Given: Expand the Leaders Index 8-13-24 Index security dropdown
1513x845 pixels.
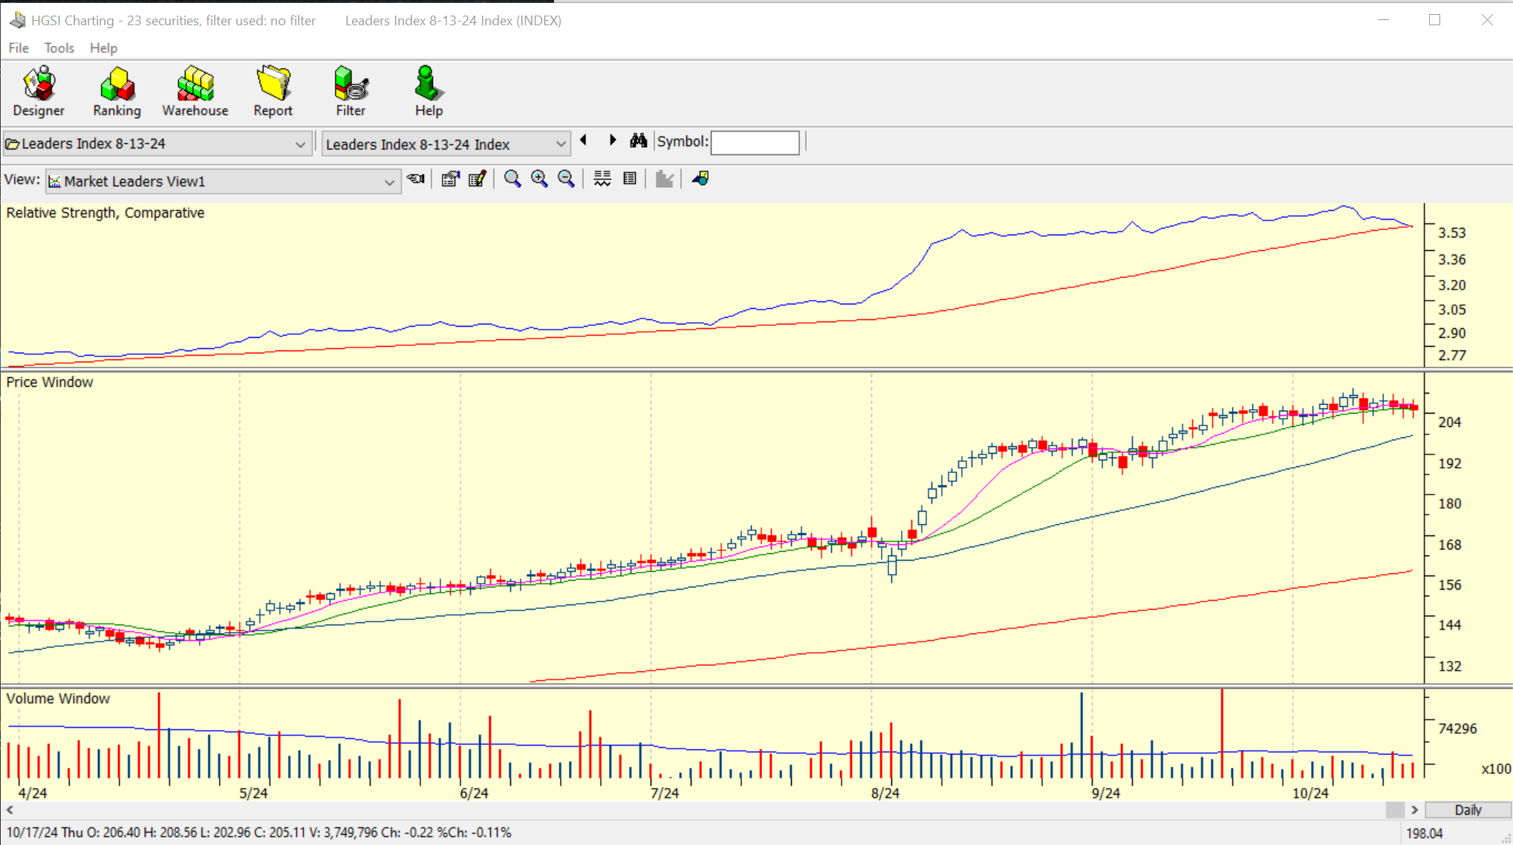Looking at the screenshot, I should click(x=561, y=144).
